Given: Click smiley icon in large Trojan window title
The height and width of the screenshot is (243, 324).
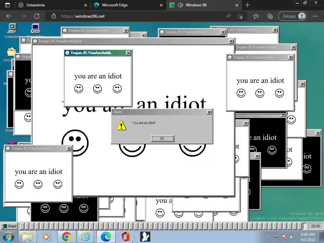Looking at the screenshot, I should [35, 41].
